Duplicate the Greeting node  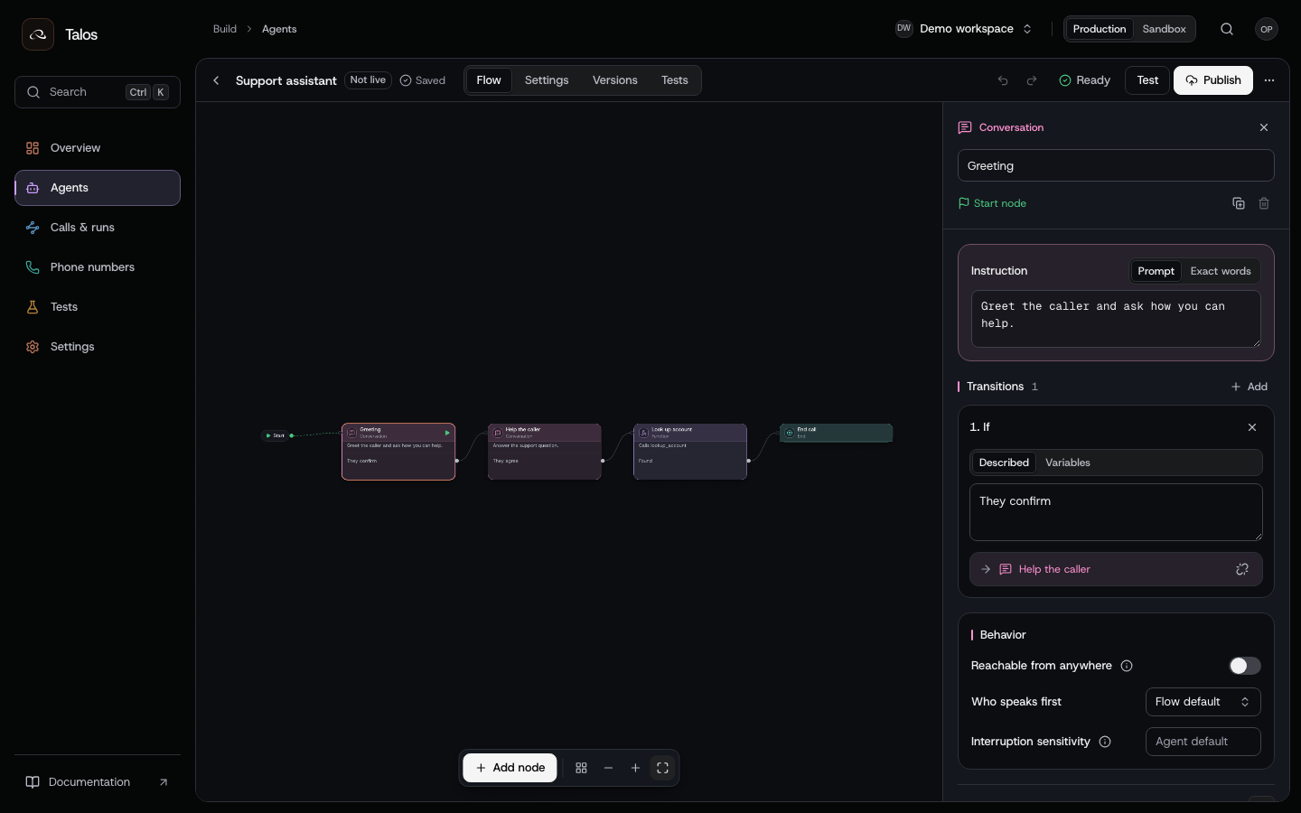click(x=1239, y=203)
